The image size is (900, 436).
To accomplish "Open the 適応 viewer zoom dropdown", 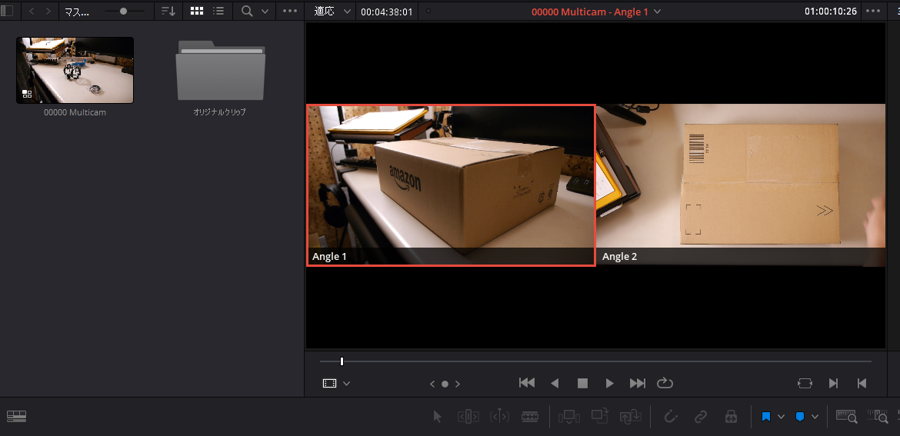I will coord(334,11).
